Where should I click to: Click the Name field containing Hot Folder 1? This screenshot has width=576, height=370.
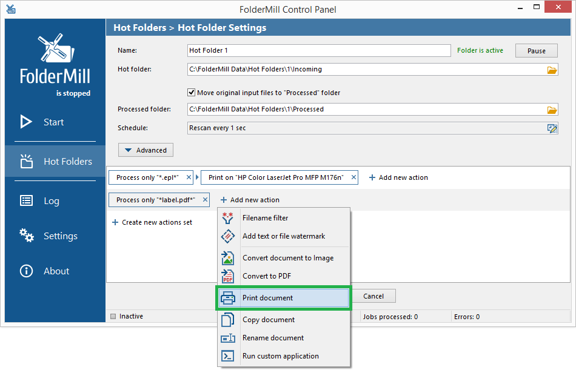(x=319, y=51)
